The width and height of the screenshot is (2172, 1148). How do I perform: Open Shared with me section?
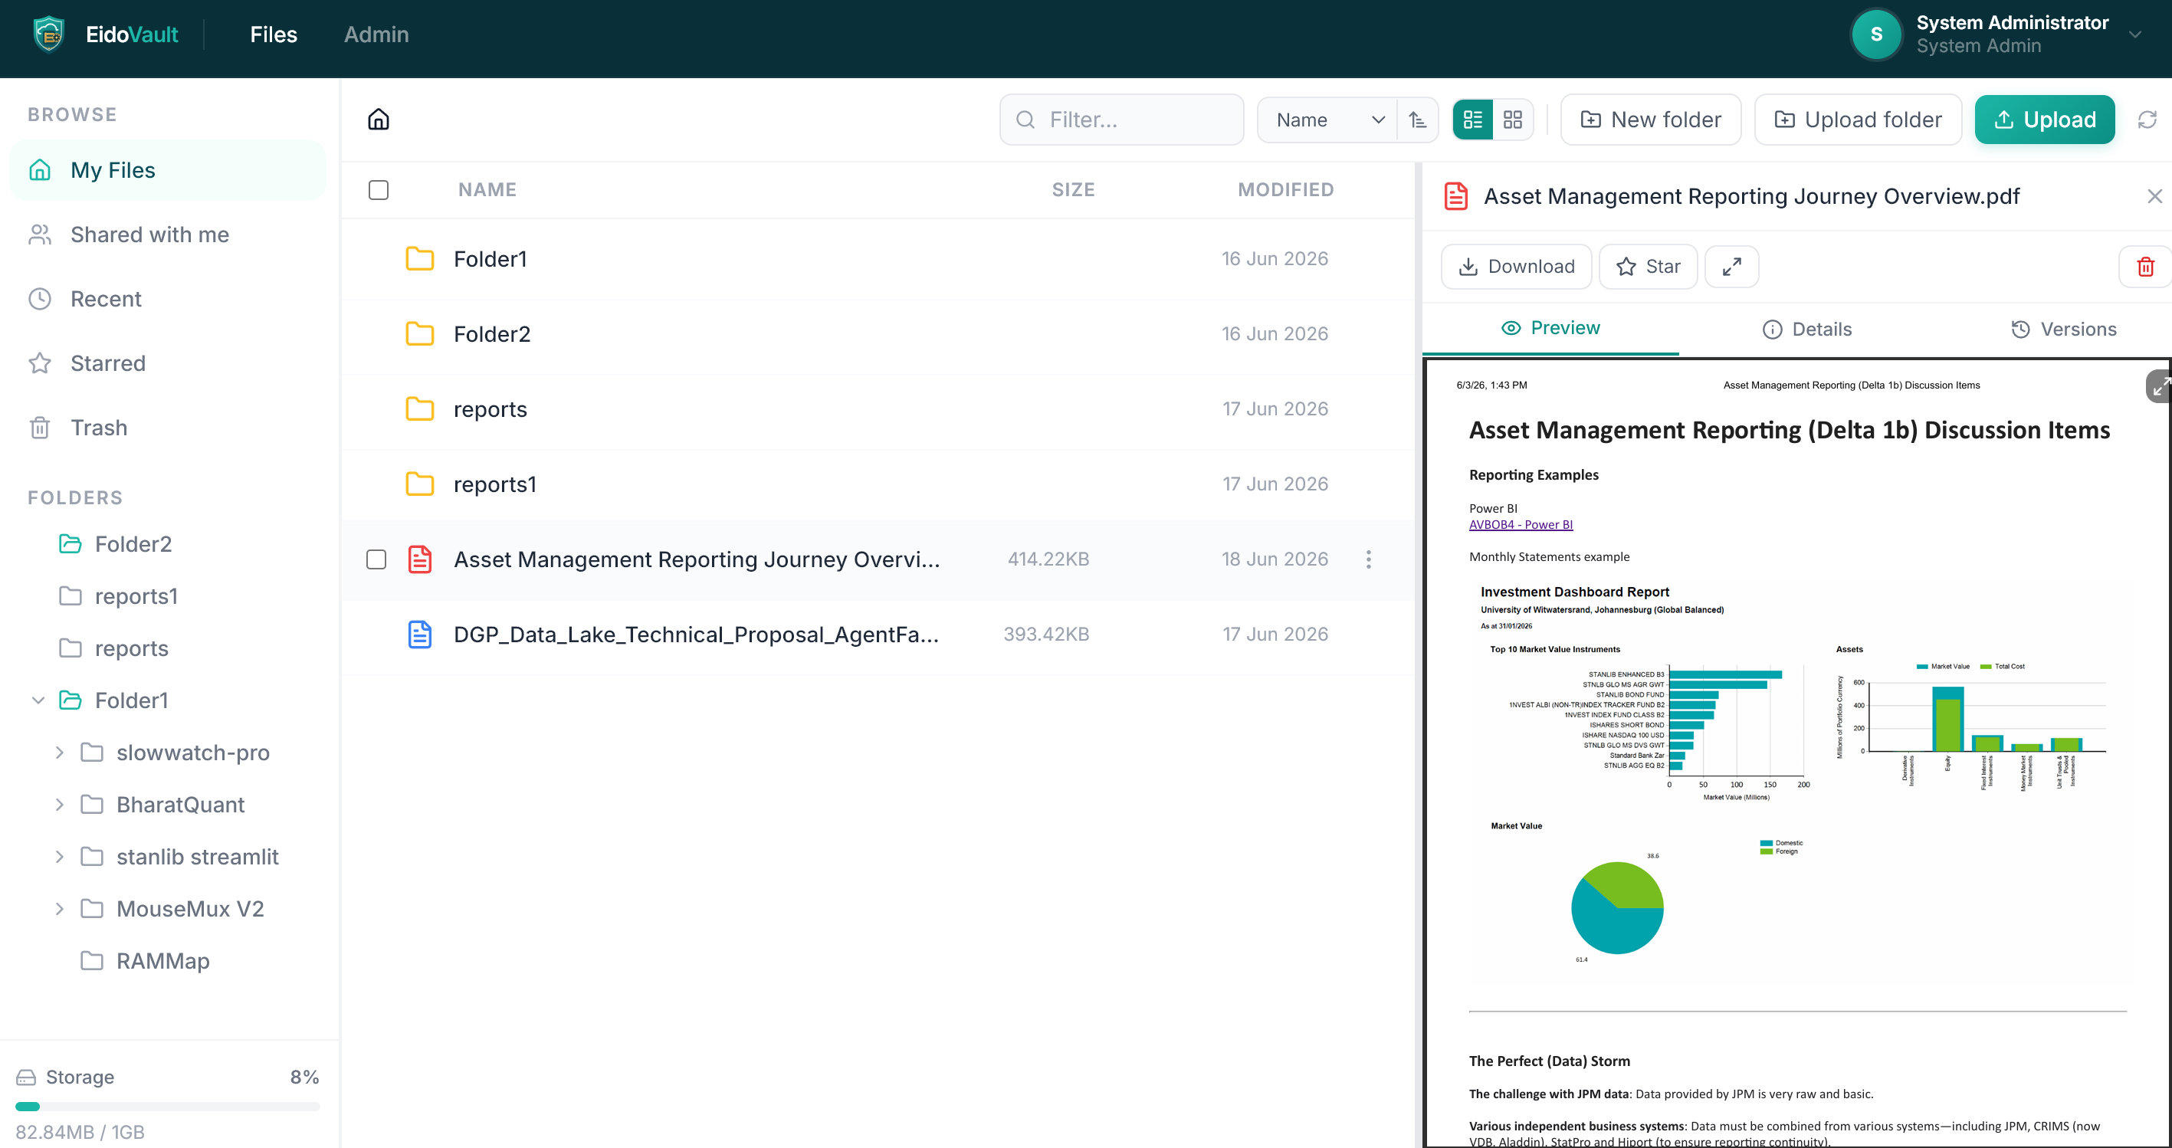point(168,235)
